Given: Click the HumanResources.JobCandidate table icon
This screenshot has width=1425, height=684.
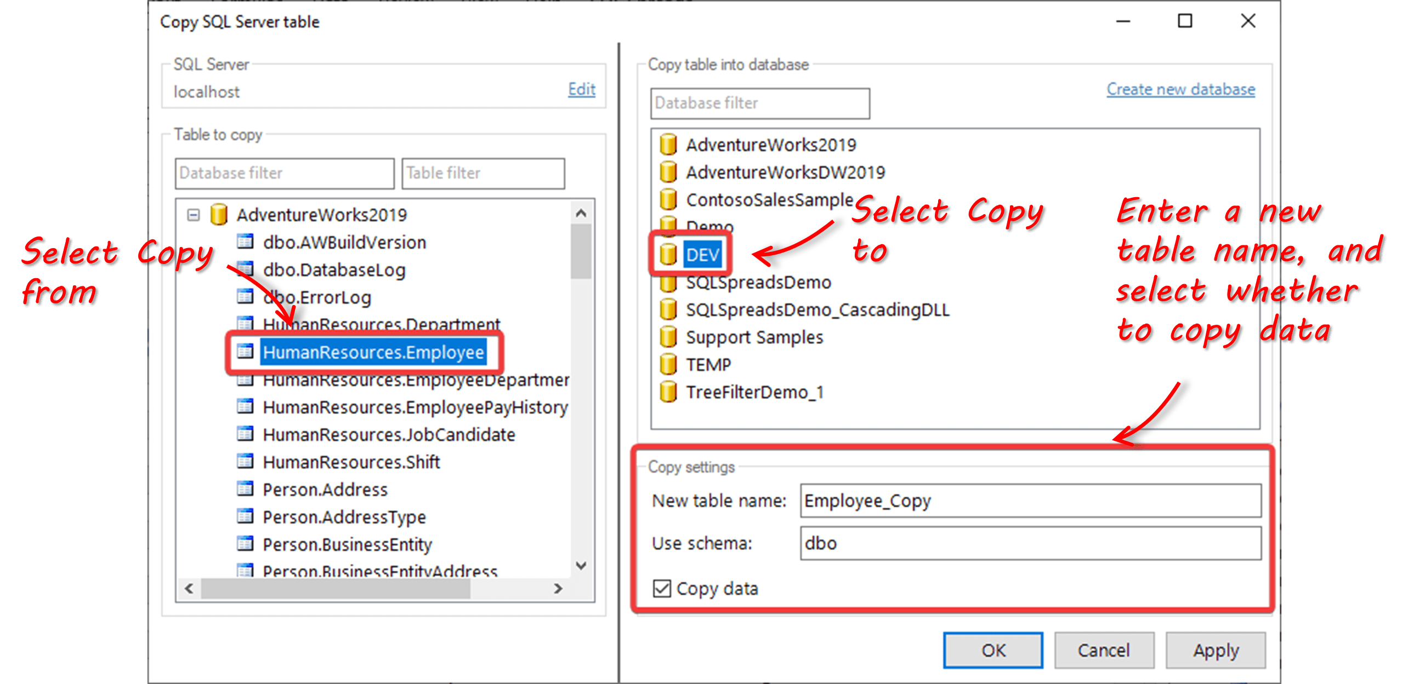Looking at the screenshot, I should pos(245,434).
